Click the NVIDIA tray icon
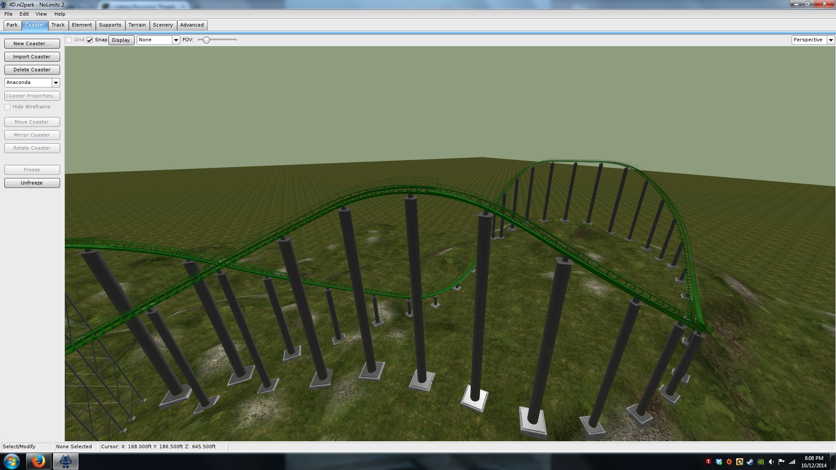Image resolution: width=836 pixels, height=470 pixels. 761,462
